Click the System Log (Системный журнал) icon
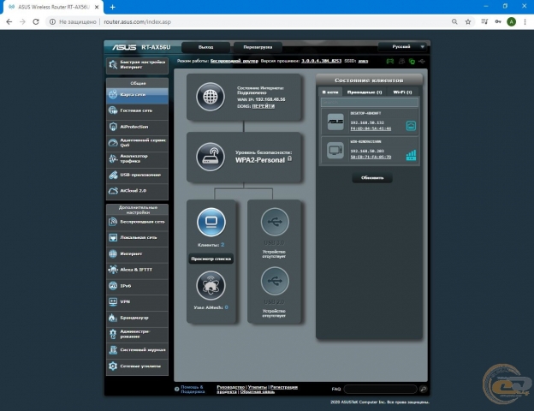The height and width of the screenshot is (411, 534). coord(113,350)
